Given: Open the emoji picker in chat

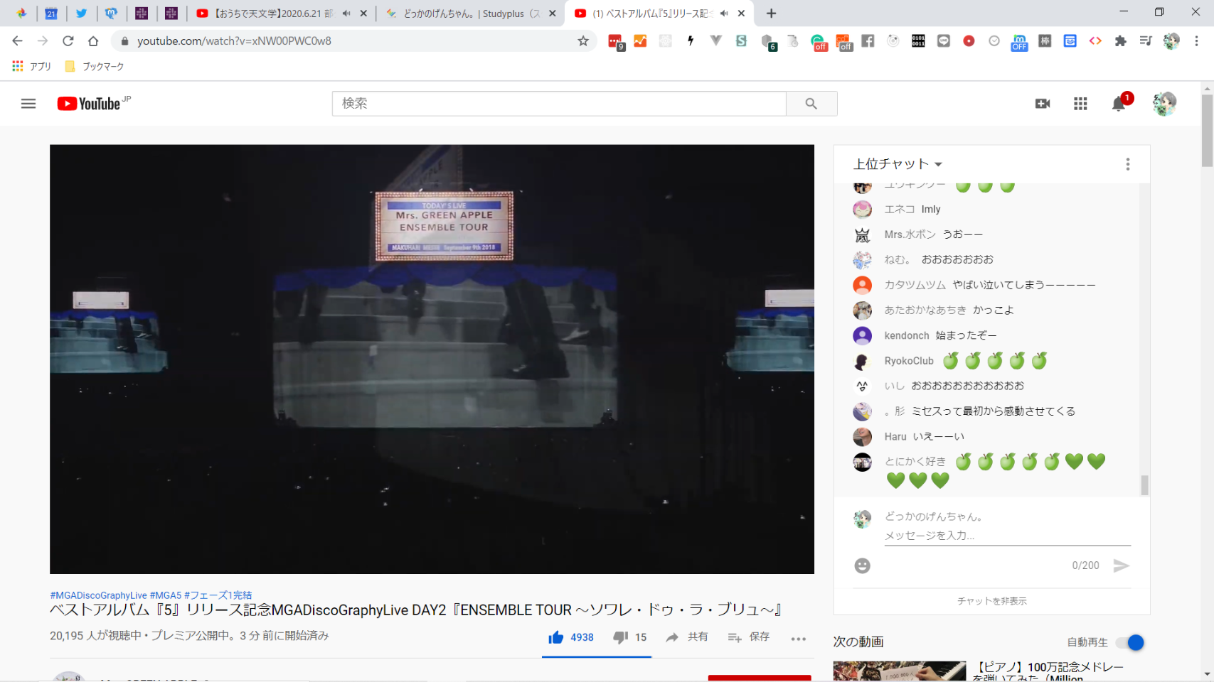Looking at the screenshot, I should [x=862, y=565].
